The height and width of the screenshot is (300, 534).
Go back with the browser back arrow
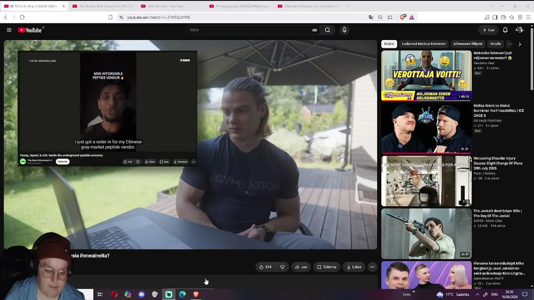point(5,17)
